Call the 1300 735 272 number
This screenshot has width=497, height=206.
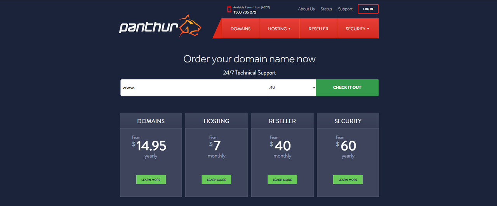pyautogui.click(x=245, y=12)
